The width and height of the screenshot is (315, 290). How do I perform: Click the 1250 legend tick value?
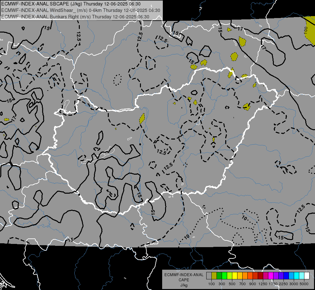[x=263, y=284]
